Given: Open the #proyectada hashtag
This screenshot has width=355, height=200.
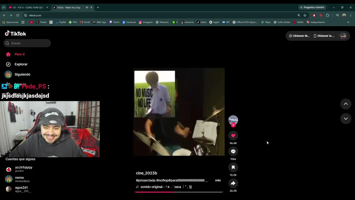Looking at the screenshot, I should [146, 180].
